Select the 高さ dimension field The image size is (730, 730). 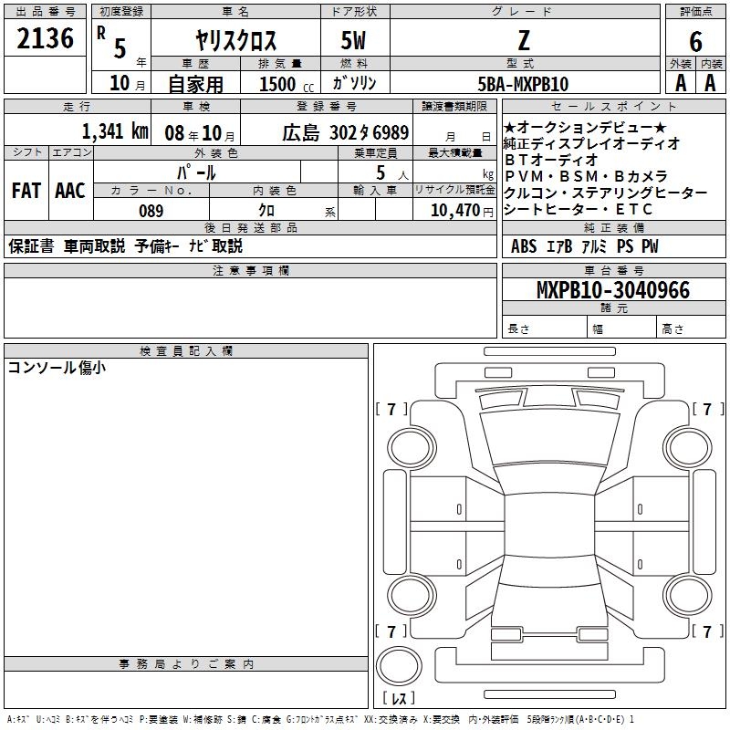pyautogui.click(x=691, y=327)
